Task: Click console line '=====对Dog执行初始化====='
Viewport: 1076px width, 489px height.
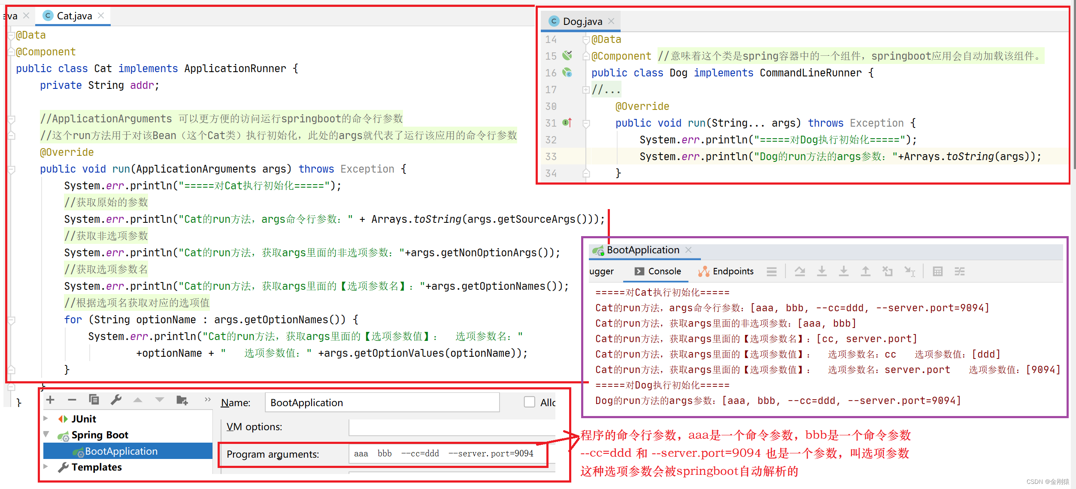Action: pyautogui.click(x=662, y=385)
